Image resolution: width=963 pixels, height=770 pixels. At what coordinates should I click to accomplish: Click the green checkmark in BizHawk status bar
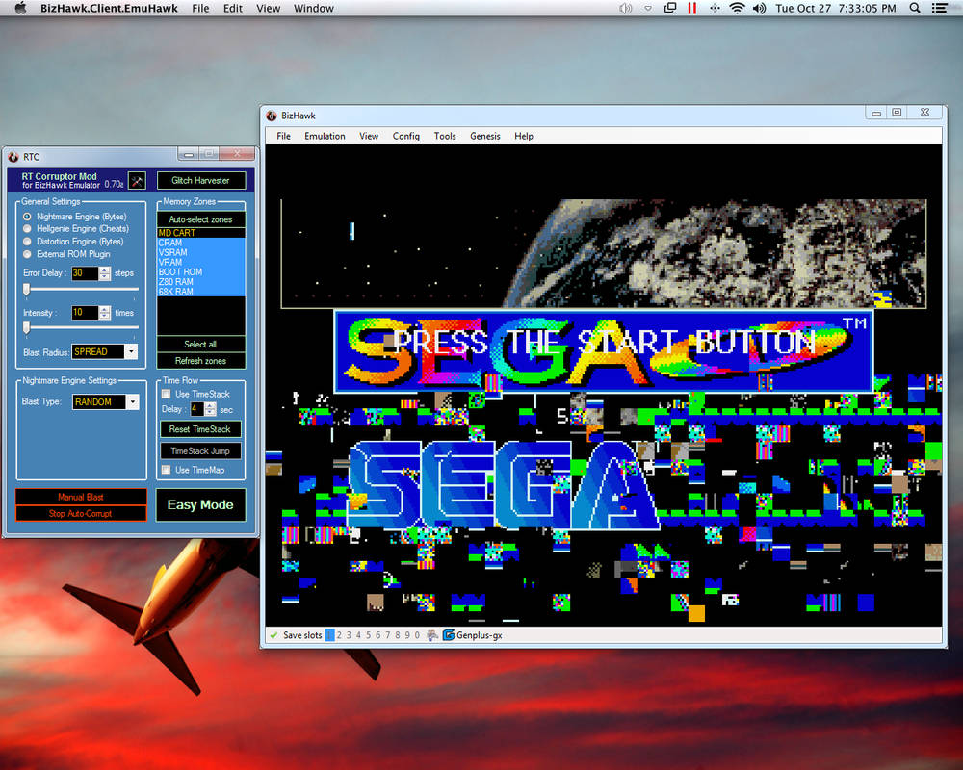[x=273, y=635]
